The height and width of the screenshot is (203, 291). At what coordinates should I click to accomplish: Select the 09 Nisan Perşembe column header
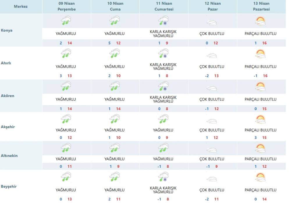[x=67, y=6]
